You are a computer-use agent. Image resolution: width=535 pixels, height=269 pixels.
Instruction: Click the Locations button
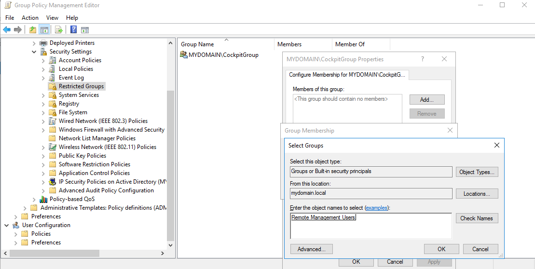coord(477,194)
